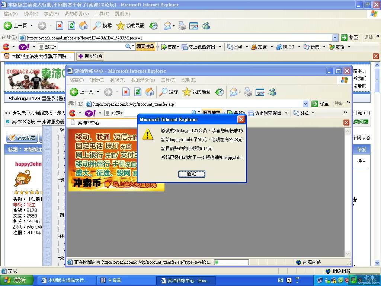Click the 移至 go button in main window
The width and height of the screenshot is (381, 286).
pyautogui.click(x=350, y=38)
